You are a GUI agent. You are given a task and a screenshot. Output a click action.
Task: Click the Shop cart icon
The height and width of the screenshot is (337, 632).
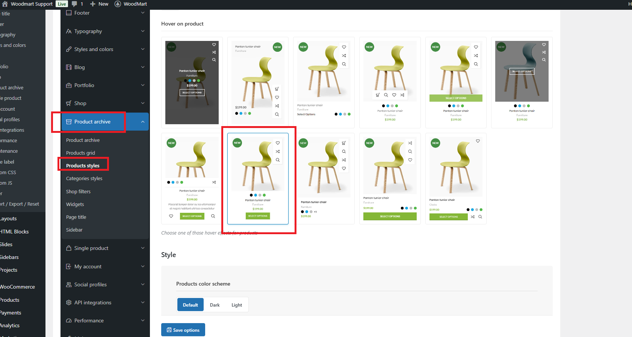[69, 103]
